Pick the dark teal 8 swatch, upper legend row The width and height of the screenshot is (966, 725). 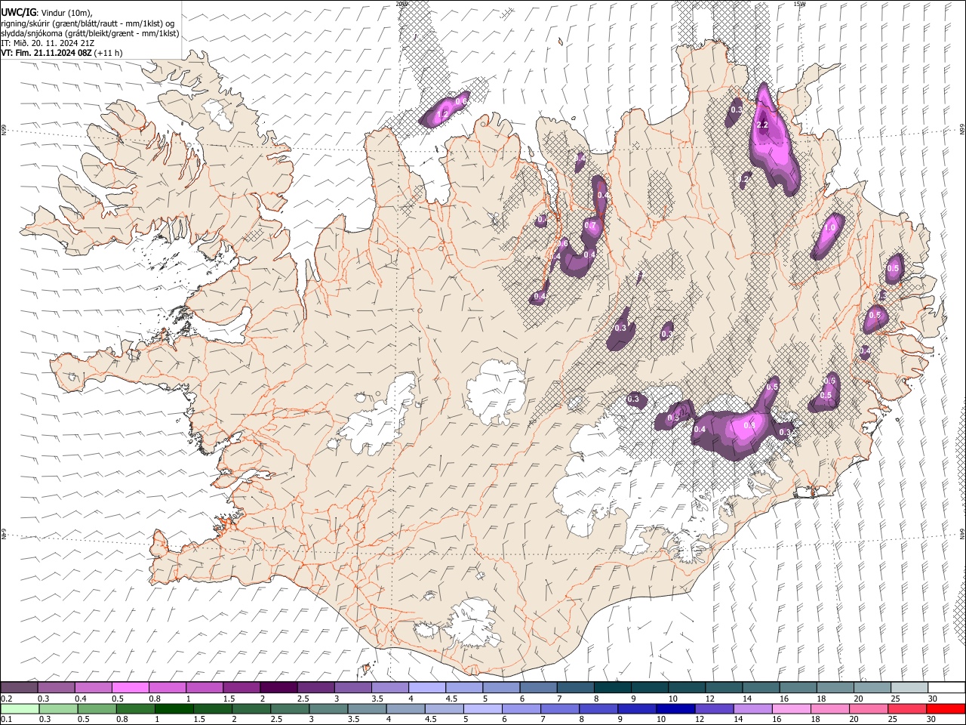pyautogui.click(x=613, y=687)
